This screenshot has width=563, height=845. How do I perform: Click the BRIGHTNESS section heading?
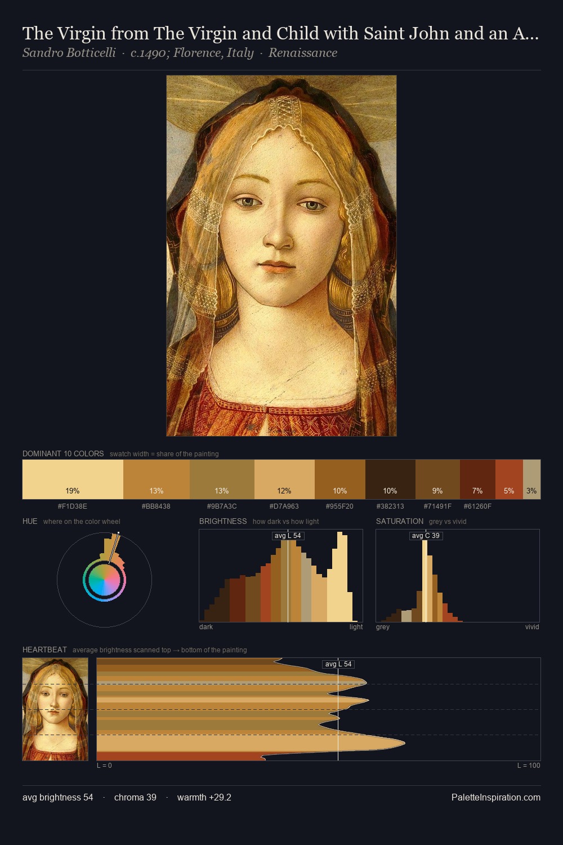coord(223,521)
